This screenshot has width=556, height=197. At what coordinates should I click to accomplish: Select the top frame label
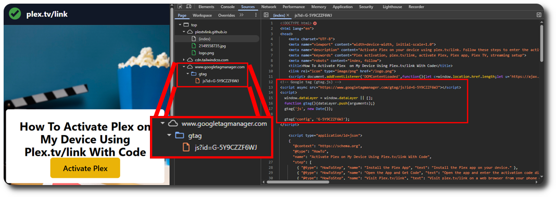pyautogui.click(x=194, y=25)
